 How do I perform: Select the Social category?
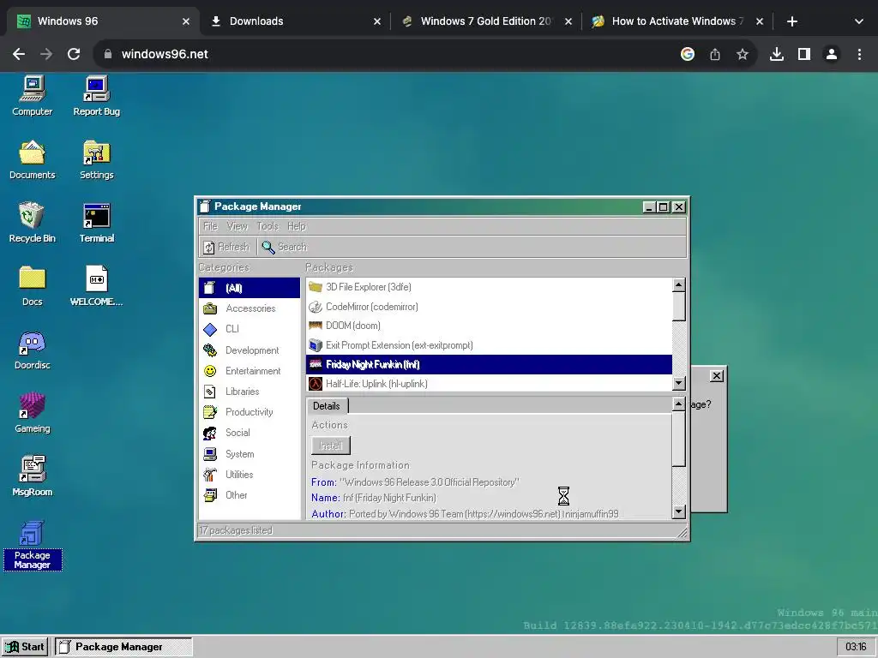[x=250, y=433]
